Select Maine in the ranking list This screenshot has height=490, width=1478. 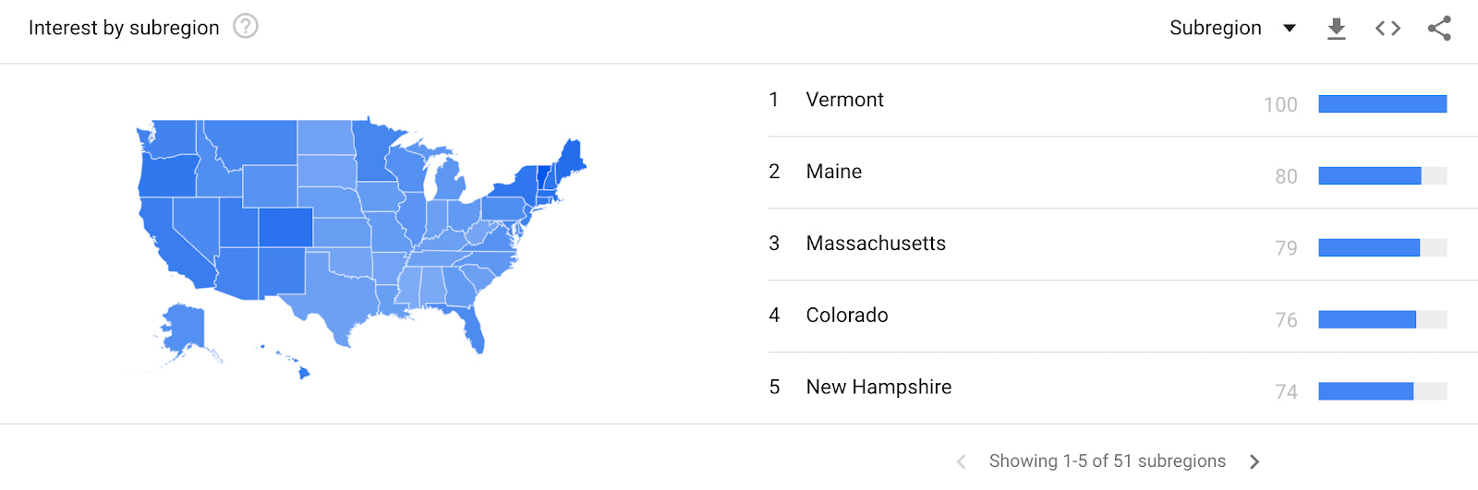click(x=833, y=172)
